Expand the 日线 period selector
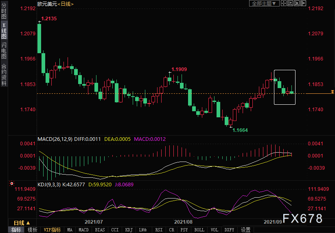The image size is (335, 233). tap(22, 223)
